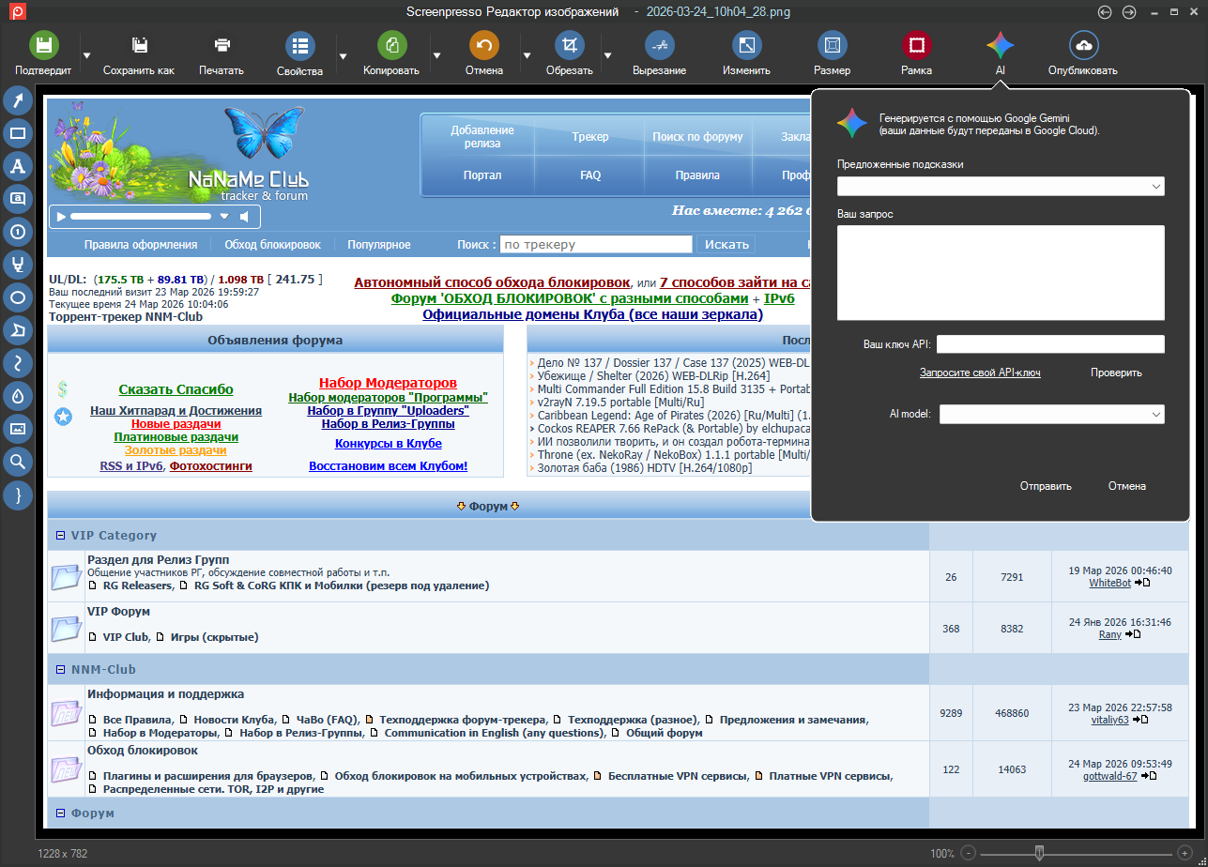The height and width of the screenshot is (867, 1208).
Task: Expand the AI model combo box
Action: [x=1051, y=414]
